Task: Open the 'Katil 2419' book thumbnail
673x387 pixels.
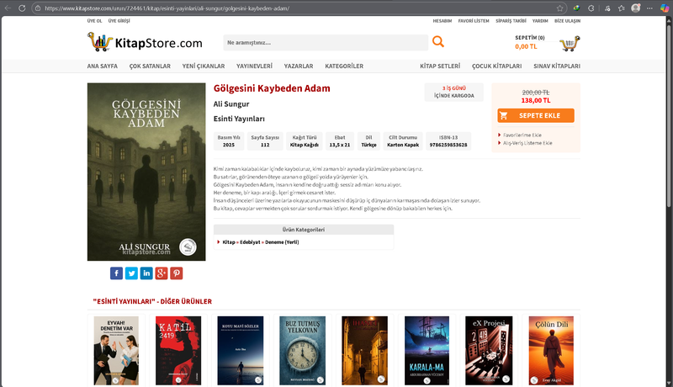Action: [178, 351]
